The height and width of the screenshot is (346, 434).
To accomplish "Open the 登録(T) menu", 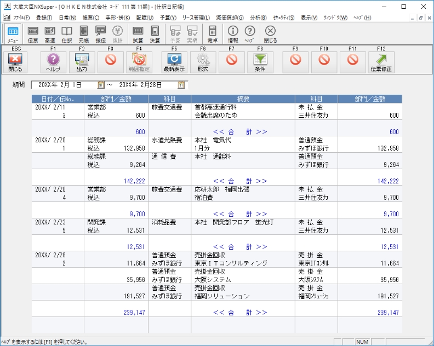I will [44, 18].
